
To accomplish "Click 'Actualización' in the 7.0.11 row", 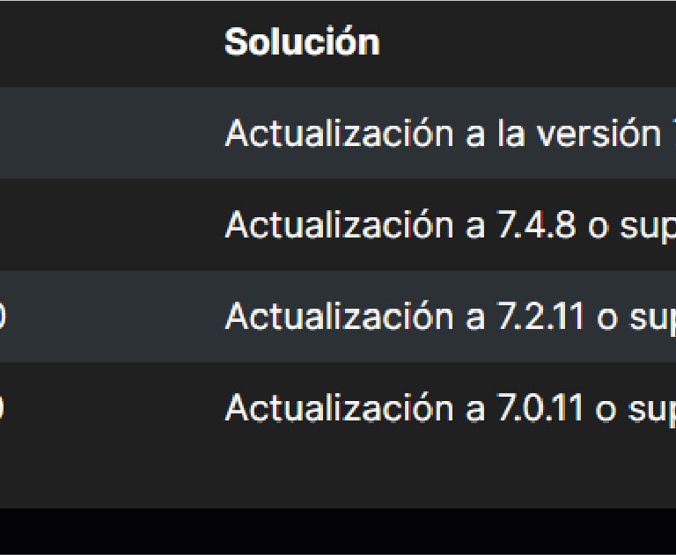I will point(336,408).
